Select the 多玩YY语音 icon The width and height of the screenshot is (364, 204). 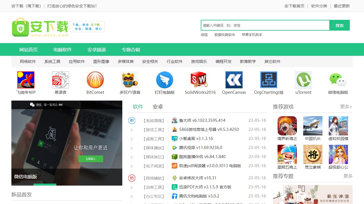tap(130, 80)
